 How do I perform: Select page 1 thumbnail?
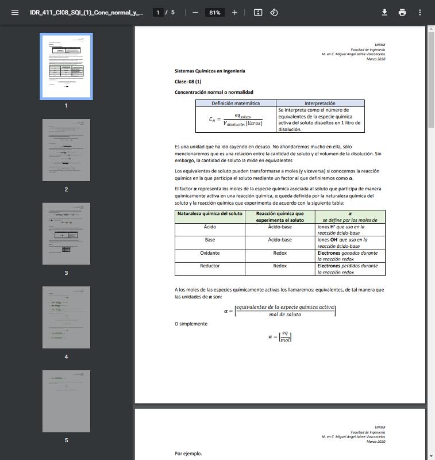click(66, 66)
